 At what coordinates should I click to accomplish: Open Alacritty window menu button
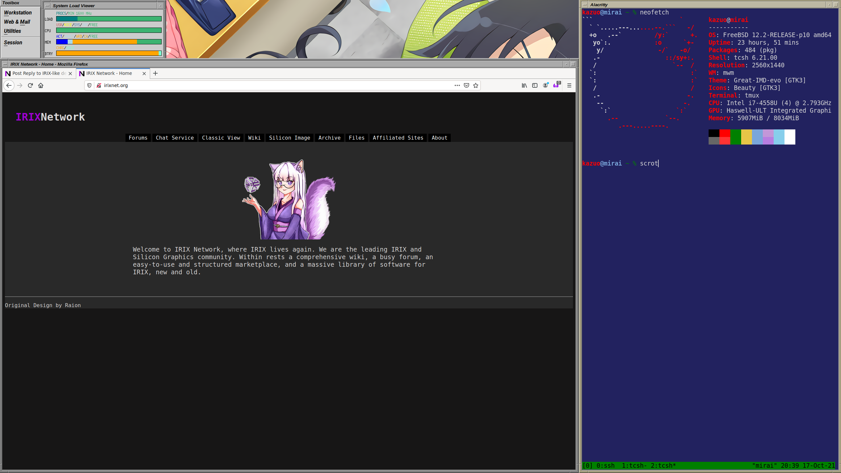[x=585, y=5]
